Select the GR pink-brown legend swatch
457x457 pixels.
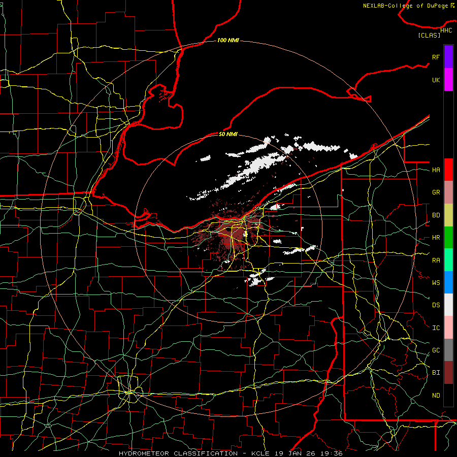point(448,192)
